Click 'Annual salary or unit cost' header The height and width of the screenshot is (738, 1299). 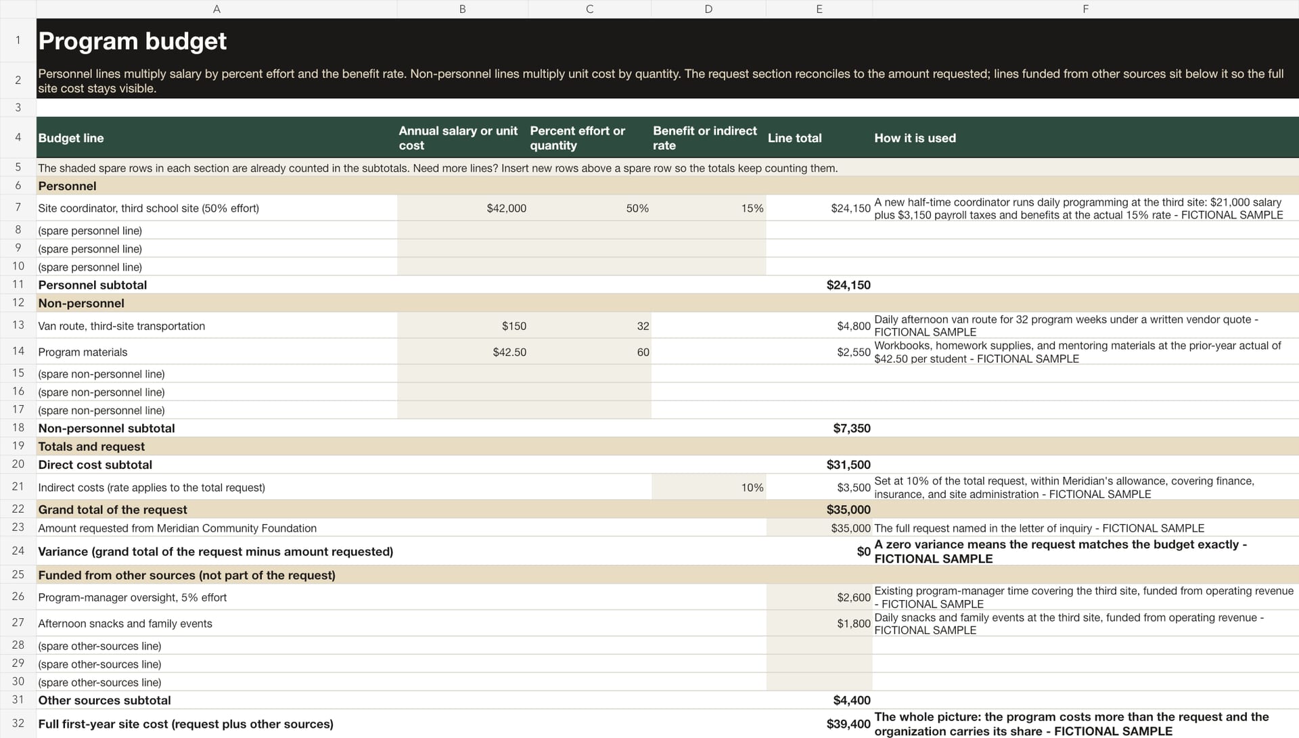(462, 138)
